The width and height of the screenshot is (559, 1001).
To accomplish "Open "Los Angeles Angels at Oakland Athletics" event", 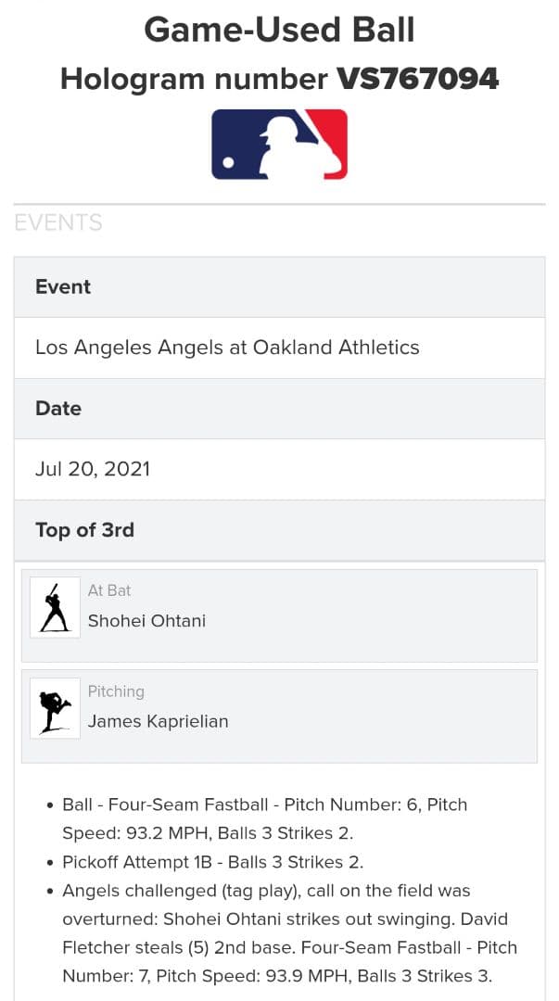I will click(227, 348).
